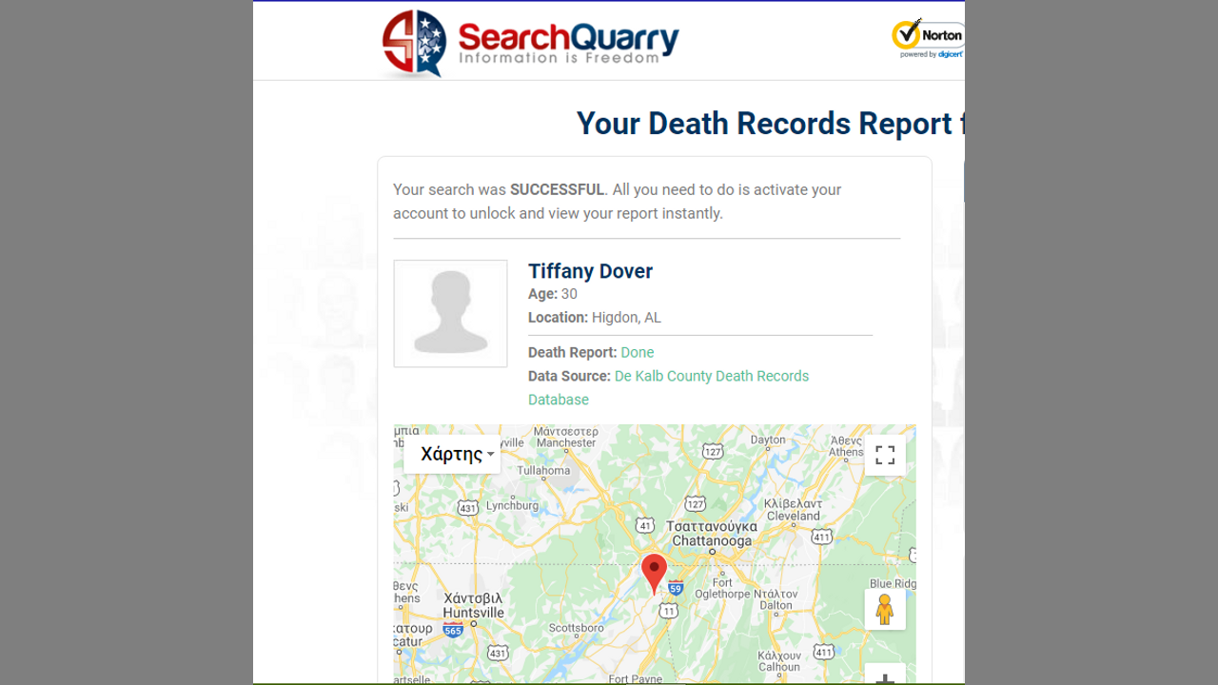Click the Norton security badge
This screenshot has width=1218, height=685.
[928, 39]
